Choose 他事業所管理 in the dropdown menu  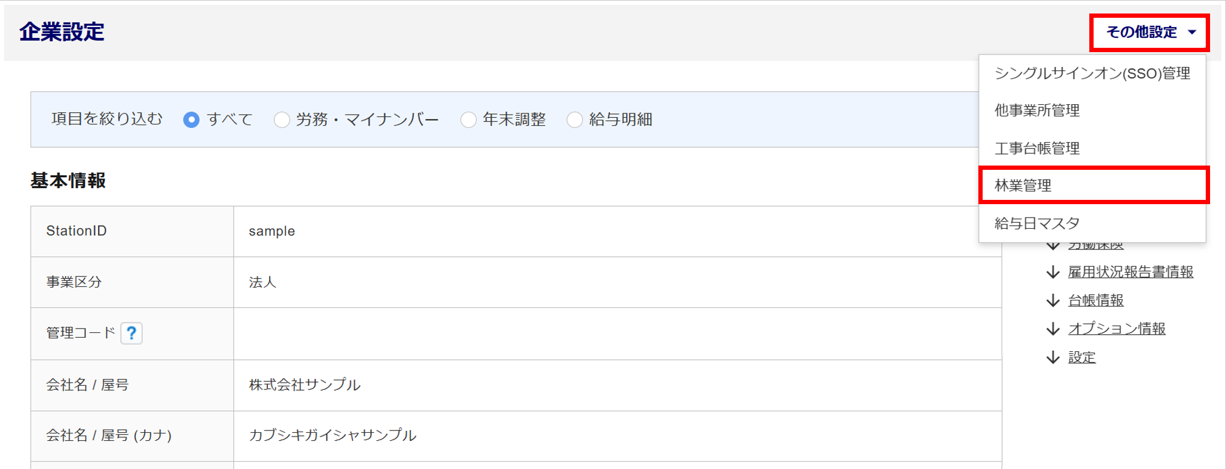click(1037, 110)
